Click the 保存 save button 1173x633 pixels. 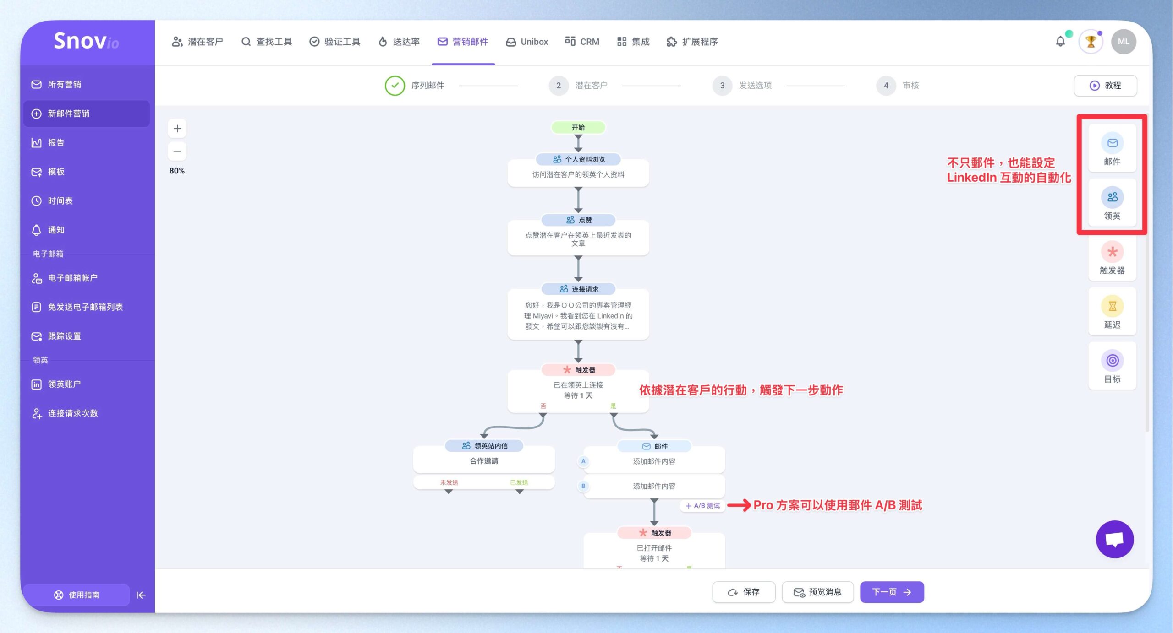(x=743, y=592)
